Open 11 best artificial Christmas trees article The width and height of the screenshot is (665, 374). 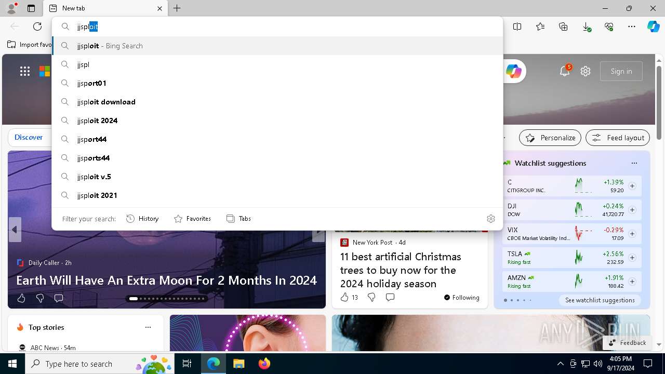pyautogui.click(x=400, y=270)
